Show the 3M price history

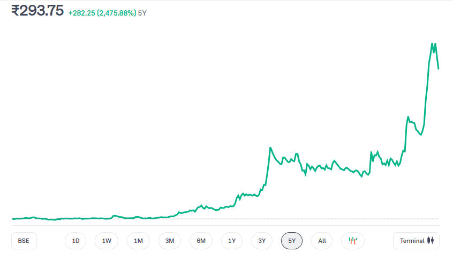(170, 241)
